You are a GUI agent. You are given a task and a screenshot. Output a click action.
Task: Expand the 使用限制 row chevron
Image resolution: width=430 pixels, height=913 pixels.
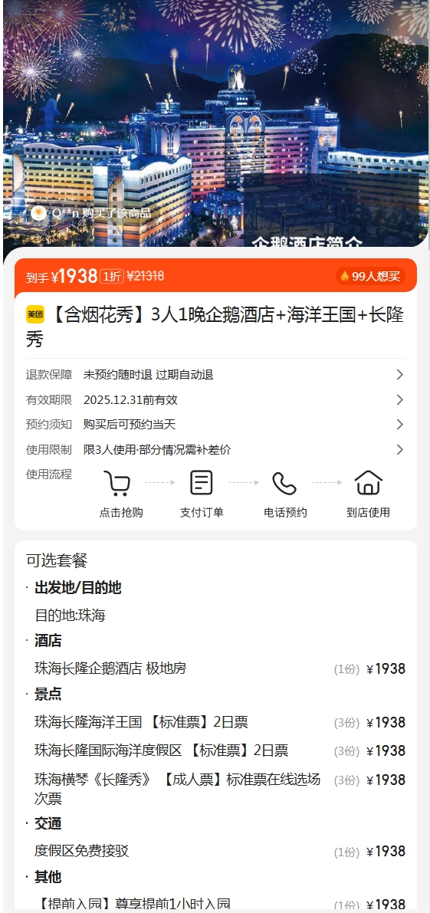(x=400, y=449)
